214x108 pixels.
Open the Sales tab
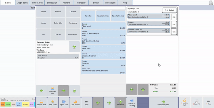(8, 3)
